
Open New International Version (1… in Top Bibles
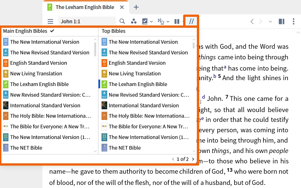point(146,137)
